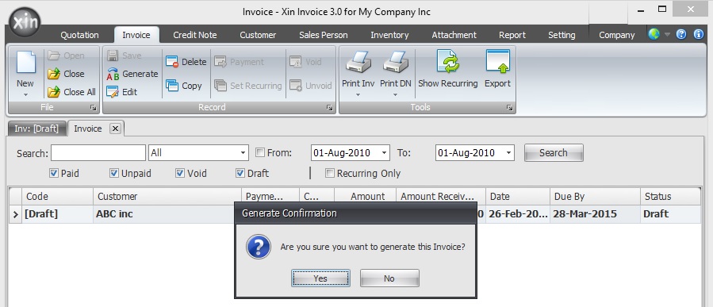Sort by the Amount column header
The height and width of the screenshot is (307, 713).
tap(365, 197)
